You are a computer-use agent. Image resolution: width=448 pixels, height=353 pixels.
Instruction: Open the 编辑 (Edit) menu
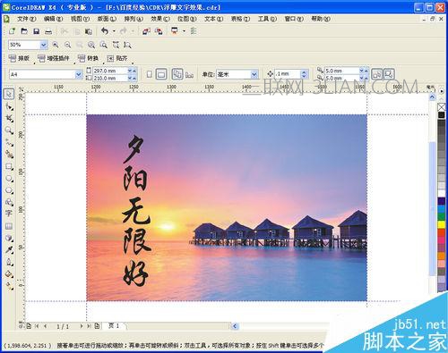coord(54,19)
